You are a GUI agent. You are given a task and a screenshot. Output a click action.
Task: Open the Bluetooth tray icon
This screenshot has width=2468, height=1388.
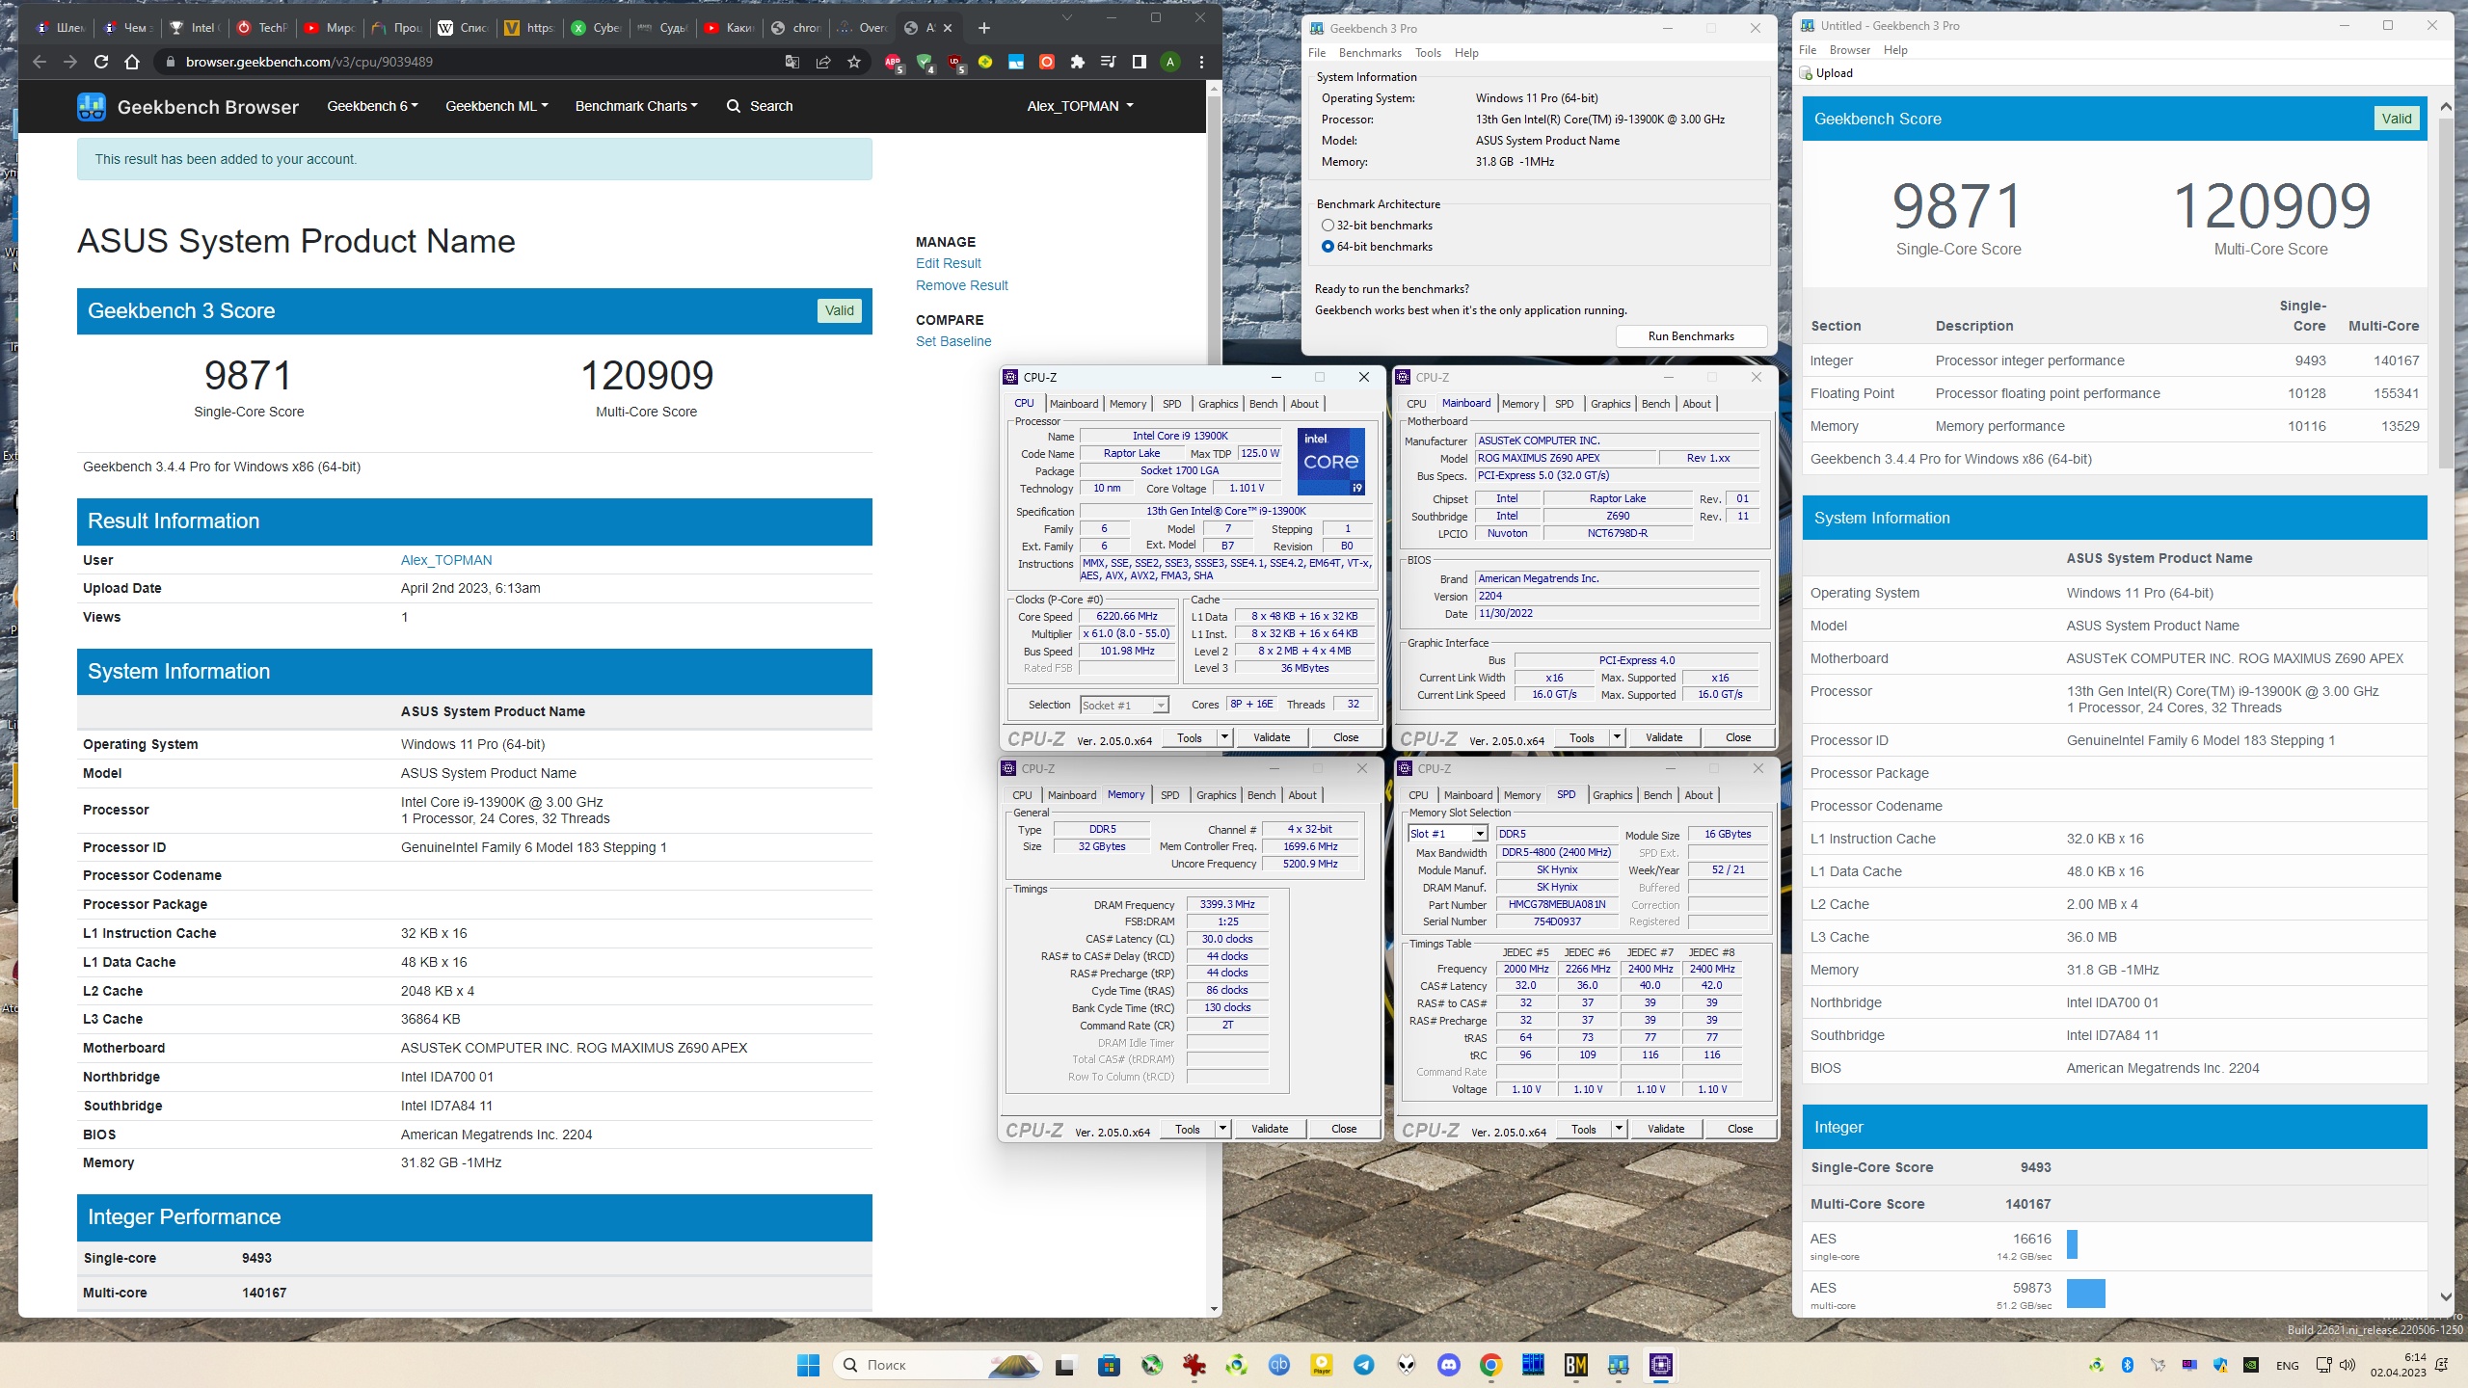click(x=2128, y=1365)
